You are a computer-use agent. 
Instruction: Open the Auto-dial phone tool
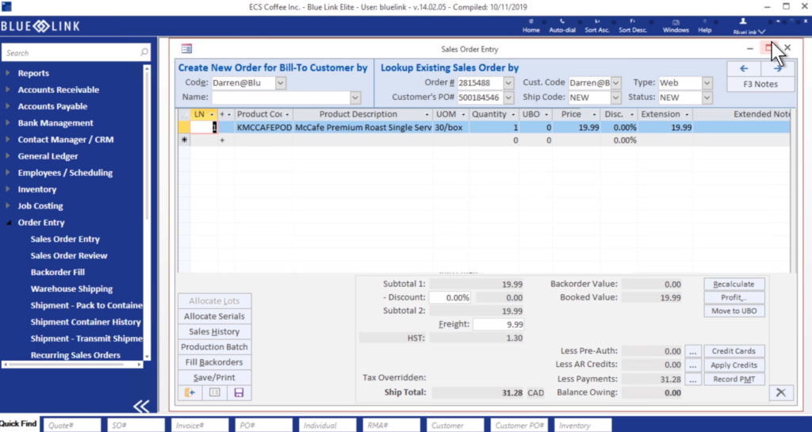coord(562,25)
